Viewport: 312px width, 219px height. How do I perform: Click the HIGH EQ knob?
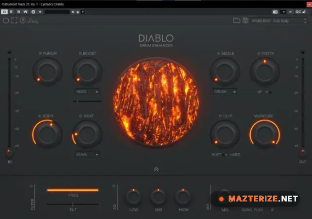(x=183, y=197)
